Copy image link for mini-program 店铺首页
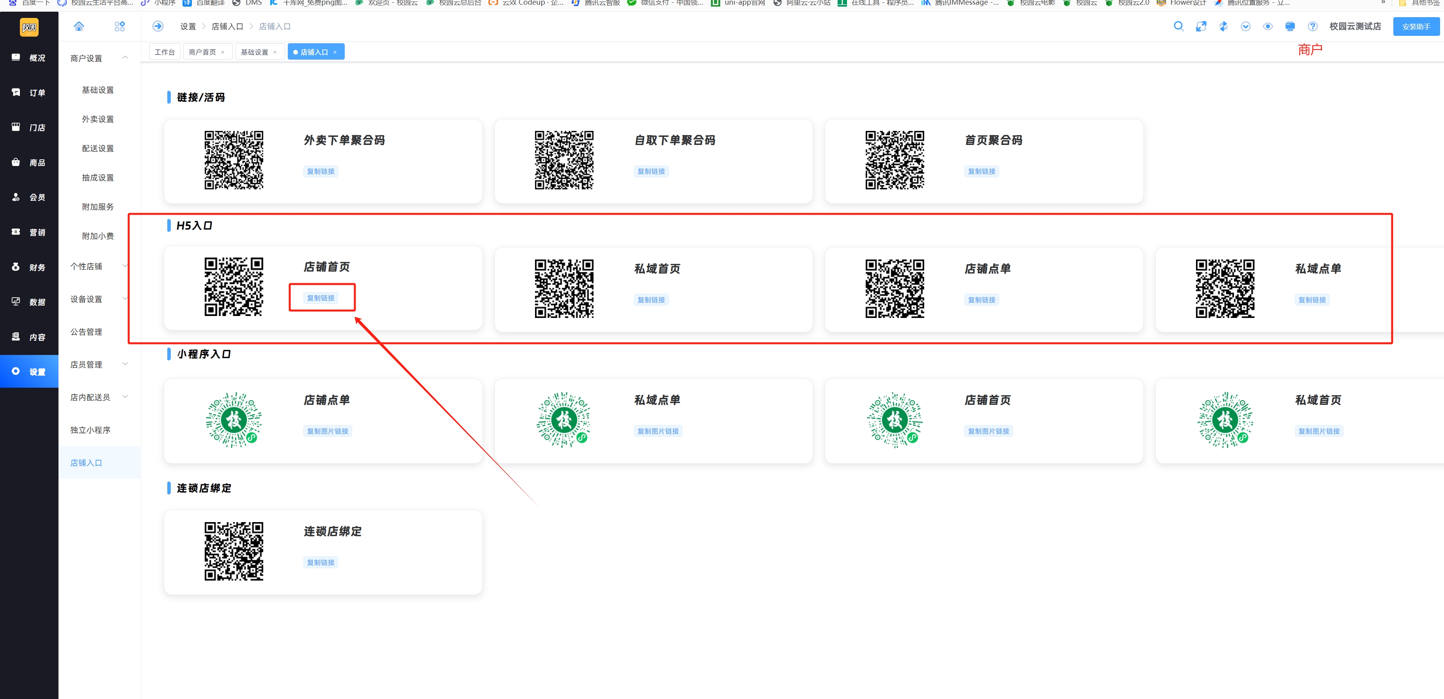The image size is (1444, 699). coord(988,431)
